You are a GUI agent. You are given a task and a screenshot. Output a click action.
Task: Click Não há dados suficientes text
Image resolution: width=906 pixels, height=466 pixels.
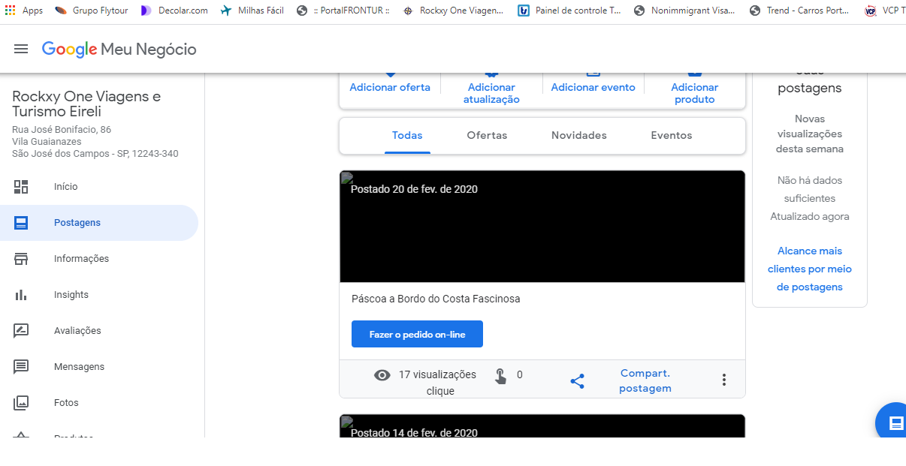[810, 189]
